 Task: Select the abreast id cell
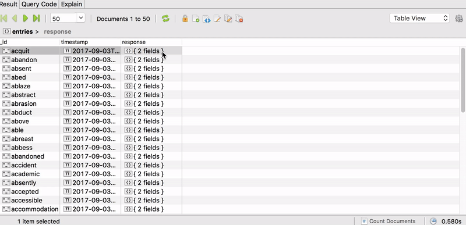(30, 139)
